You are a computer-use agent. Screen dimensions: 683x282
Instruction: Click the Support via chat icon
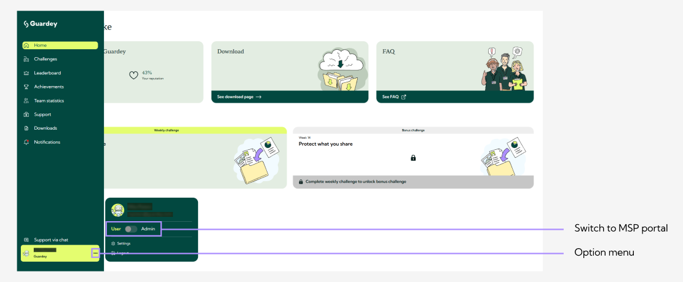[x=26, y=240]
